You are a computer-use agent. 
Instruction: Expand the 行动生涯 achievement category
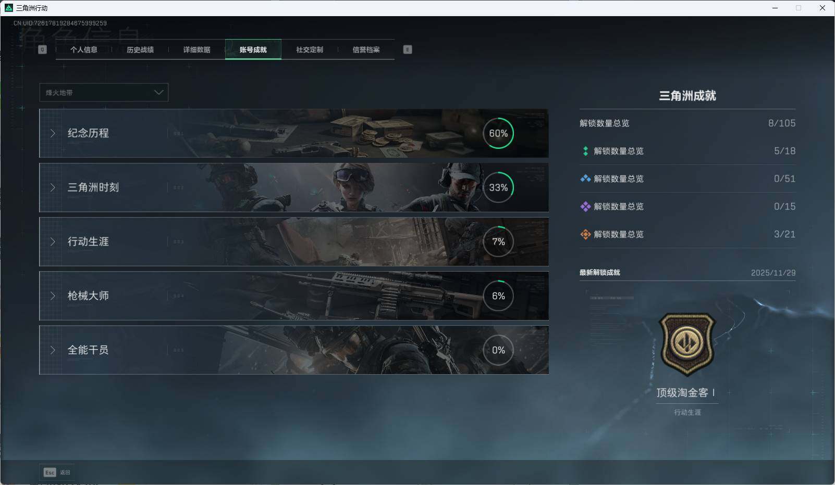(52, 241)
